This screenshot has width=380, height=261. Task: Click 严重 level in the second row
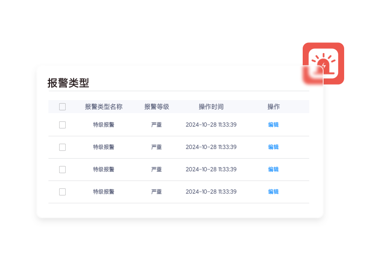click(x=156, y=147)
